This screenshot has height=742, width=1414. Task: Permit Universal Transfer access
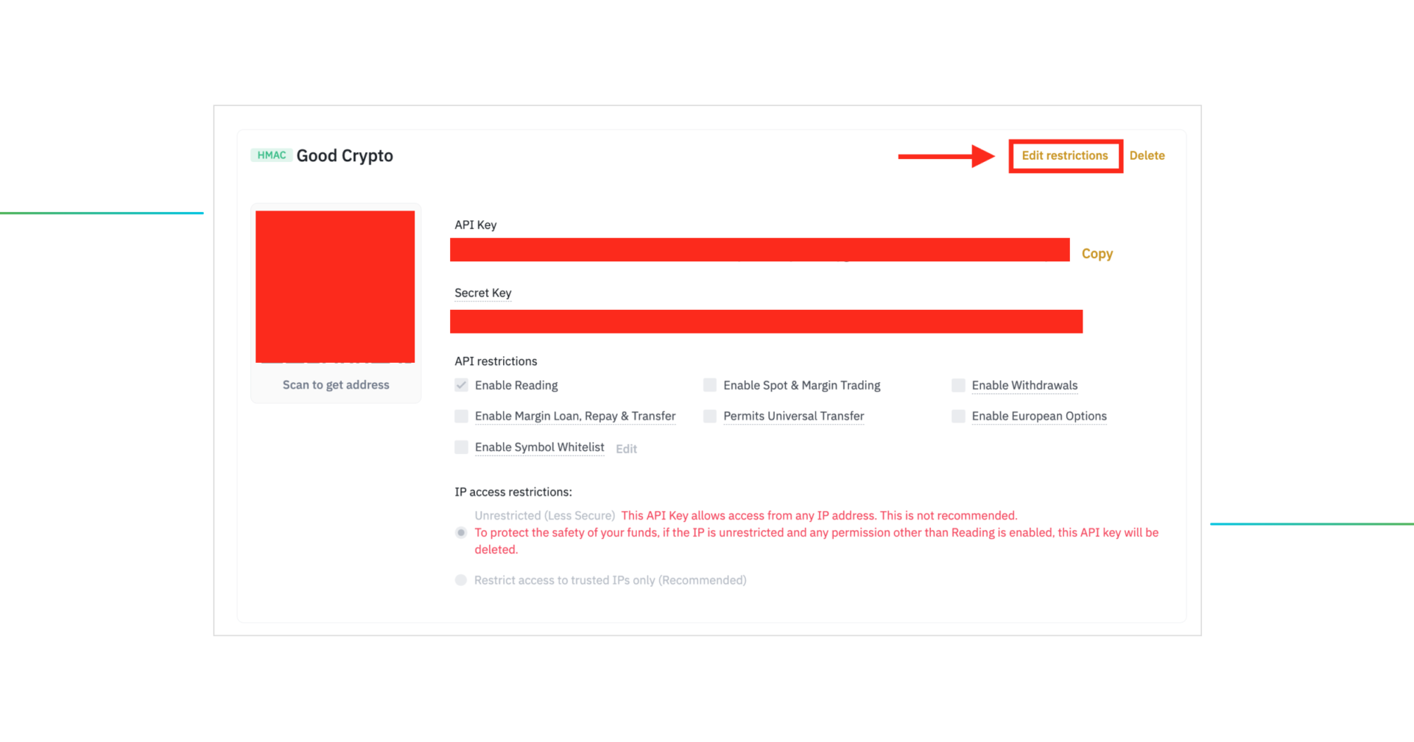pyautogui.click(x=709, y=416)
